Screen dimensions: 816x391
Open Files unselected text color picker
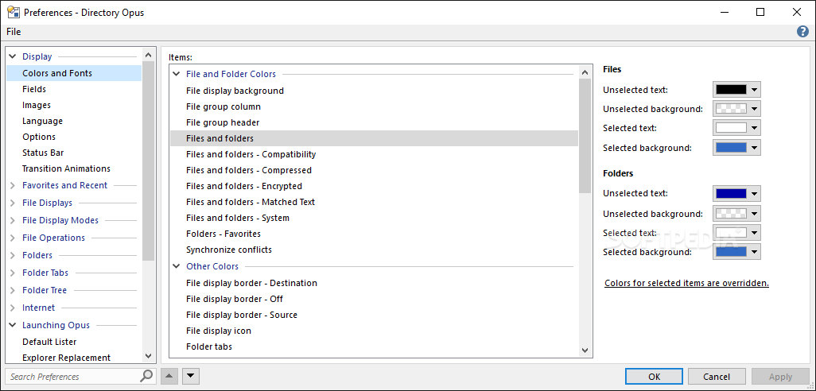point(736,90)
